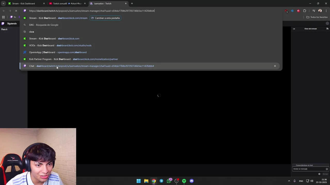Open Google Chrome from the taskbar

154,181
